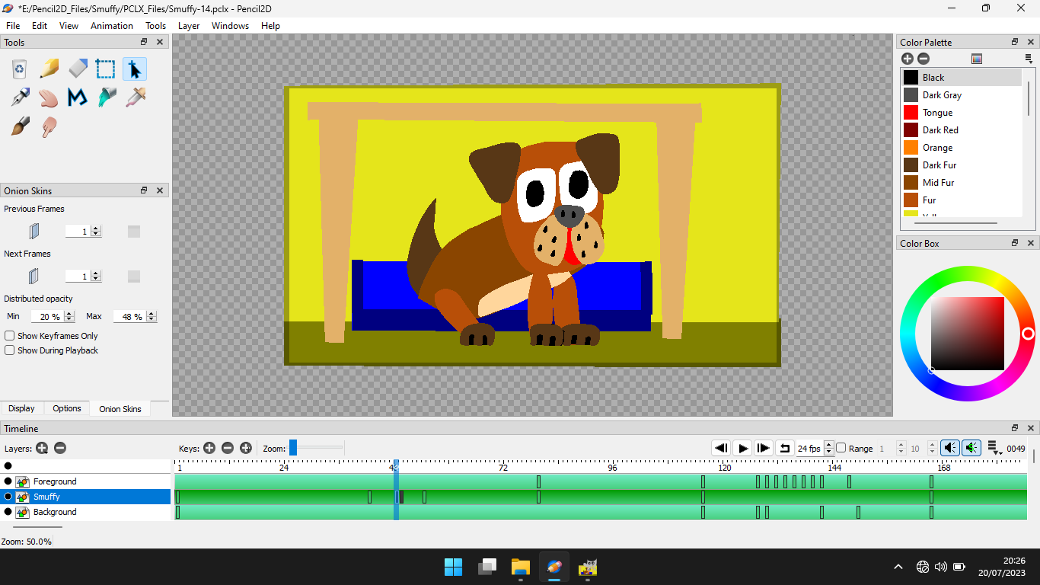Float the Tools panel
This screenshot has width=1040, height=585.
(x=144, y=42)
